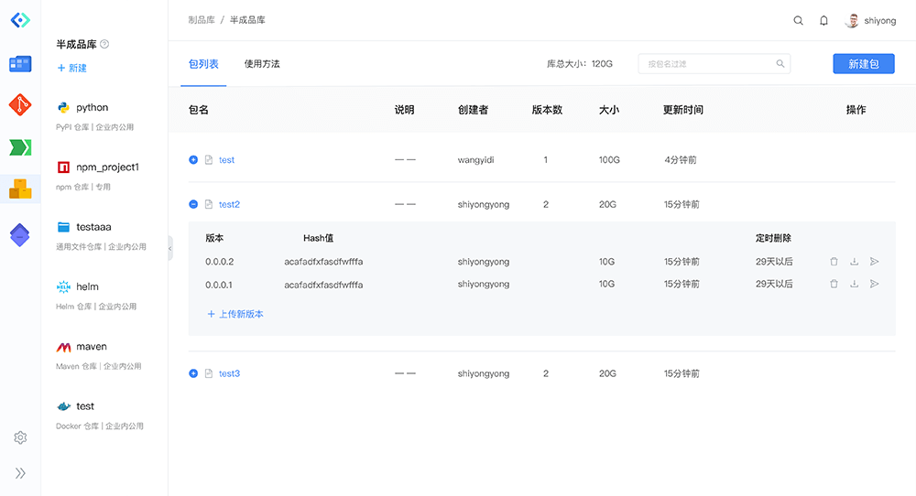Collapse the repository list panel handle

[169, 248]
